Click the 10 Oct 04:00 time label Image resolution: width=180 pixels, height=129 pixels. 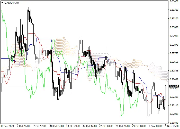pyautogui.click(x=57, y=126)
